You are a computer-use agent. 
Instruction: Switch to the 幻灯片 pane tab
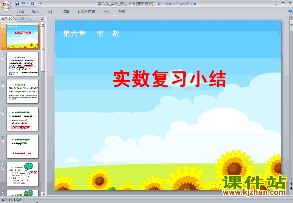click(x=7, y=18)
